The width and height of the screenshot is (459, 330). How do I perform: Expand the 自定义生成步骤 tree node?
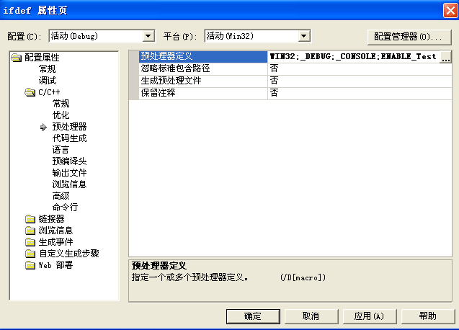click(69, 254)
